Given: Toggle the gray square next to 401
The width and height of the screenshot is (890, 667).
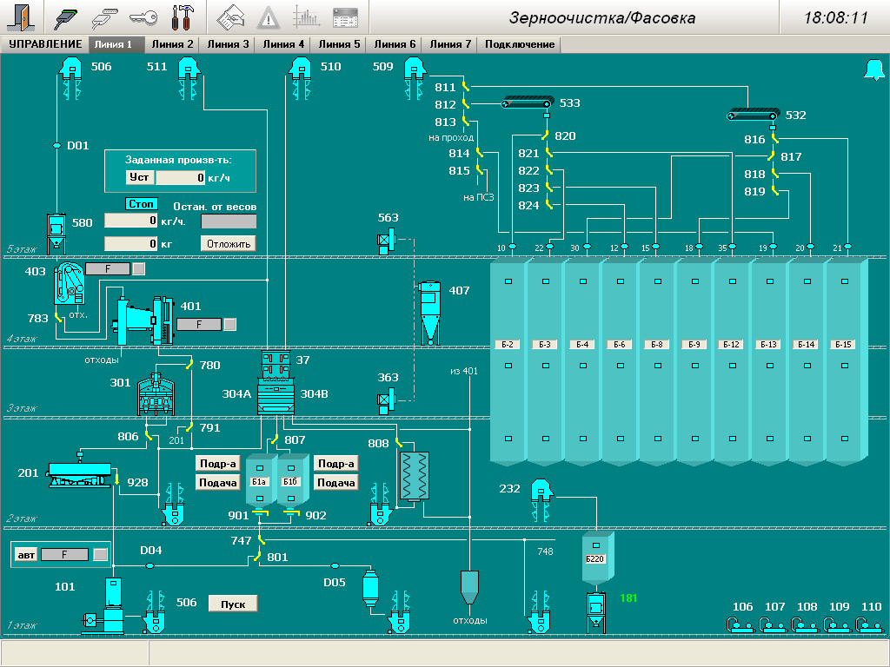Looking at the screenshot, I should tap(229, 324).
